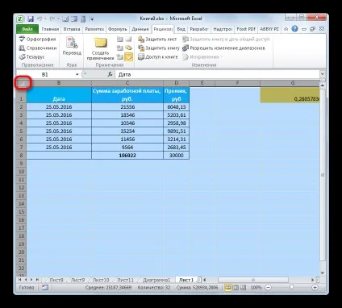Image resolution: width=342 pixels, height=308 pixels.
Task: Expand the formula bar
Action: tap(323, 74)
